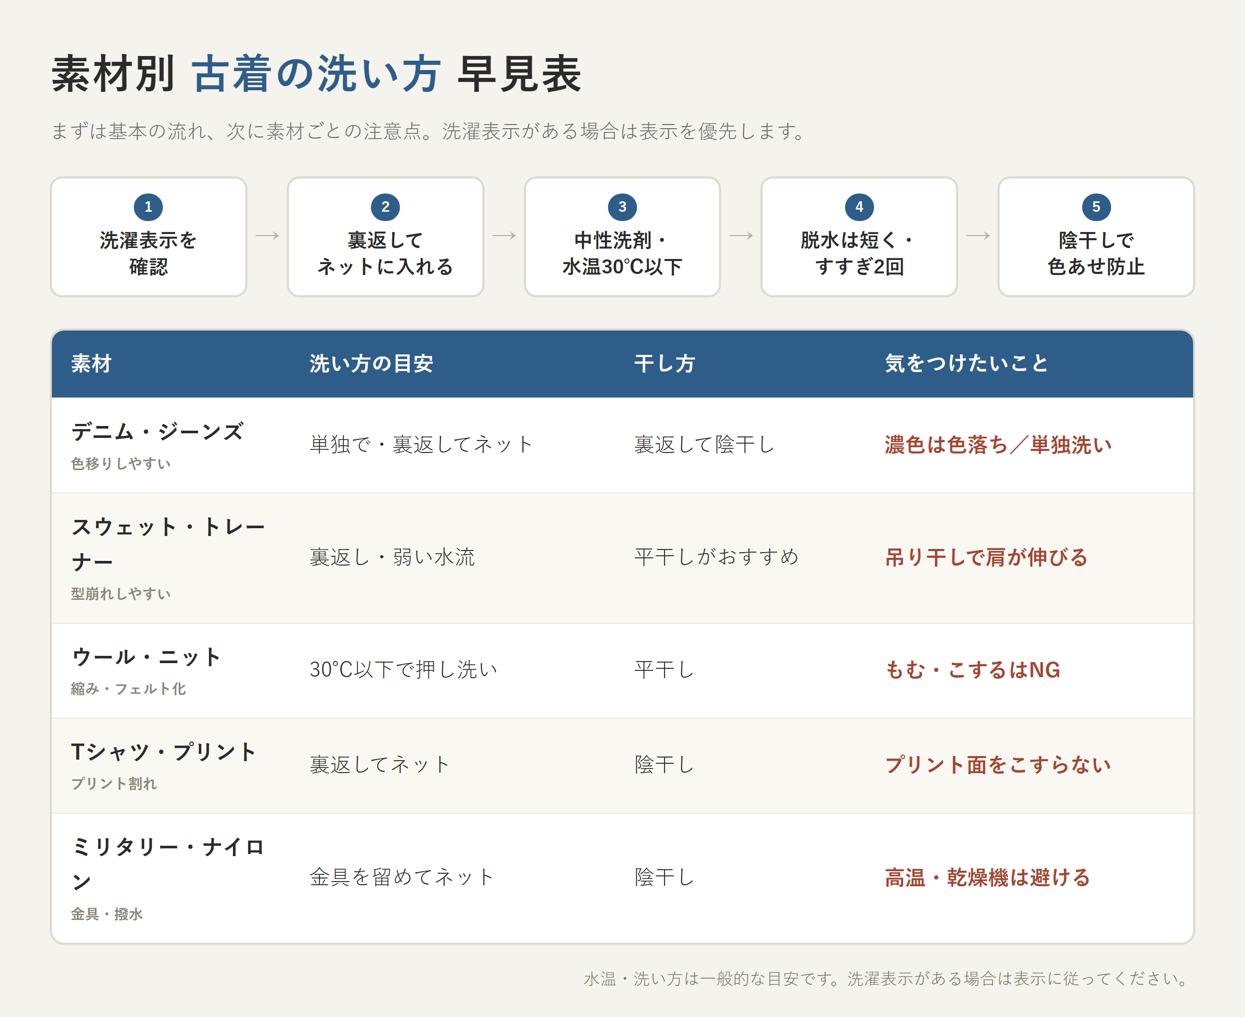Click the 吊り干しで肩が伸びる warning

coord(987,557)
